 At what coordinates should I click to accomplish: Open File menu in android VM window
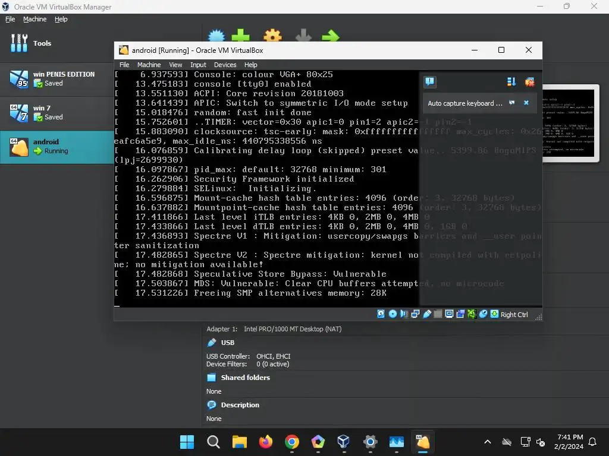(x=124, y=65)
